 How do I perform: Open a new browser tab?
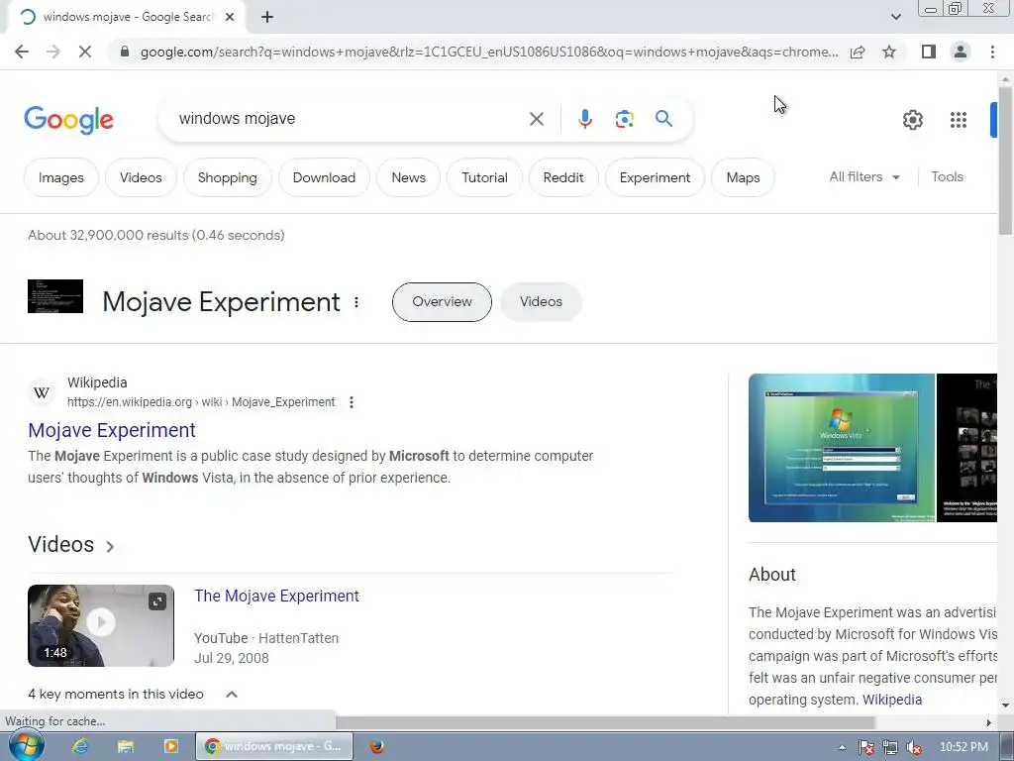click(267, 18)
